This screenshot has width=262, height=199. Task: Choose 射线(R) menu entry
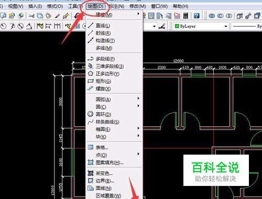tap(114, 33)
